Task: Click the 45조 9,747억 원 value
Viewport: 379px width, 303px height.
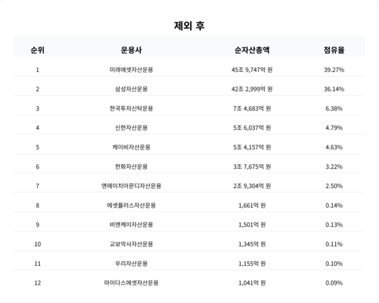Action: click(x=252, y=69)
